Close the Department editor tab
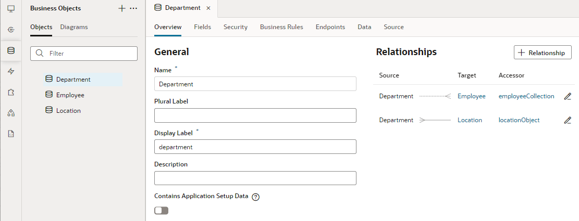 click(208, 8)
